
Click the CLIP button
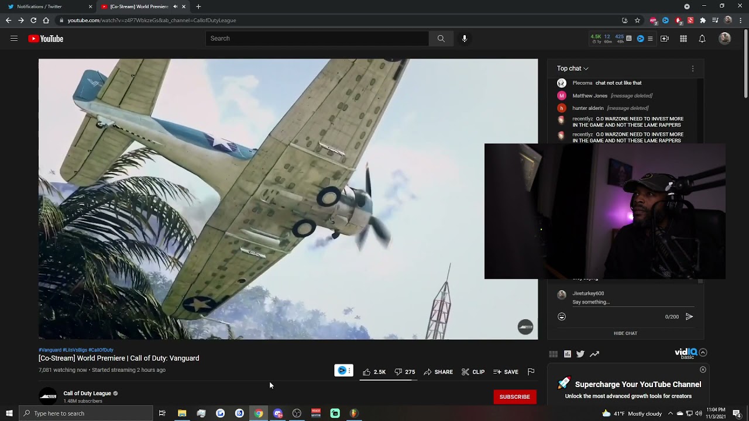[473, 372]
